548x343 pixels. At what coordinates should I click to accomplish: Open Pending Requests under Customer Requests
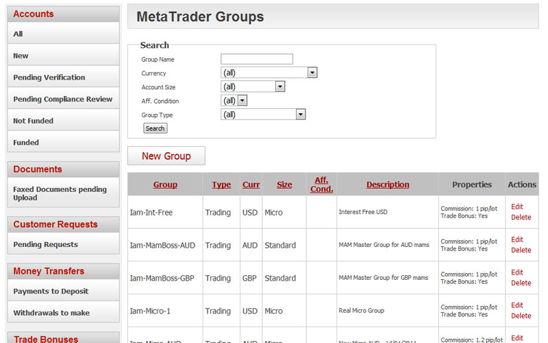click(x=63, y=244)
